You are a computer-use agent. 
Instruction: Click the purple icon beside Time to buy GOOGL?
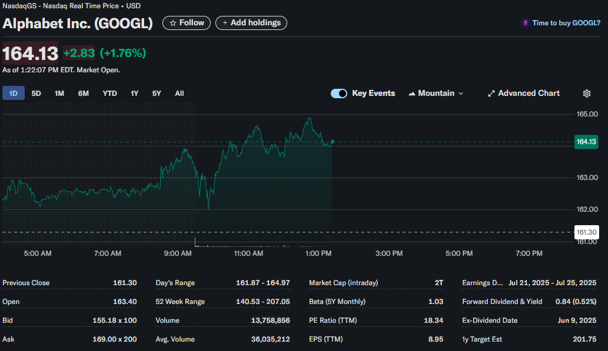pos(525,23)
